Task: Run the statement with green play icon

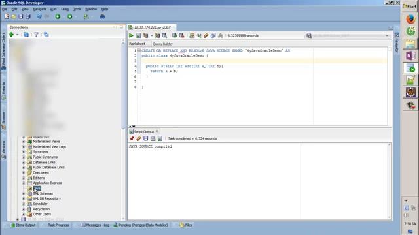Action: pos(131,35)
